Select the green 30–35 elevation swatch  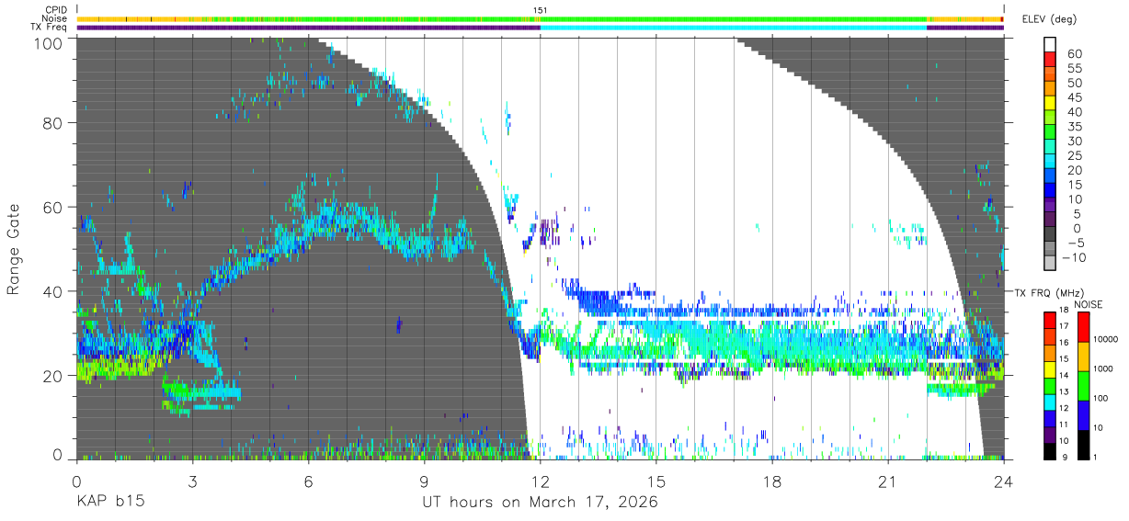[1051, 134]
